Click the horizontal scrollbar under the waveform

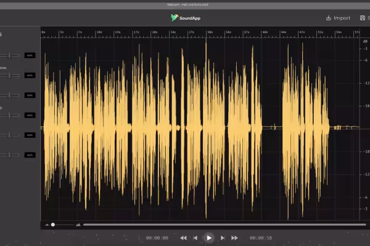pos(224,225)
